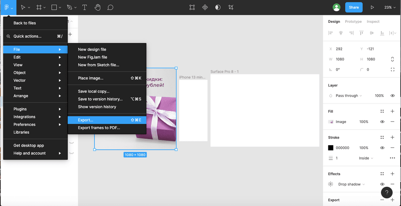The width and height of the screenshot is (401, 206).
Task: Select the Hand tool
Action: 97,7
